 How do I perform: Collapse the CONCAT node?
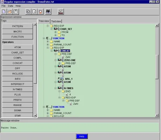click(x=52, y=51)
